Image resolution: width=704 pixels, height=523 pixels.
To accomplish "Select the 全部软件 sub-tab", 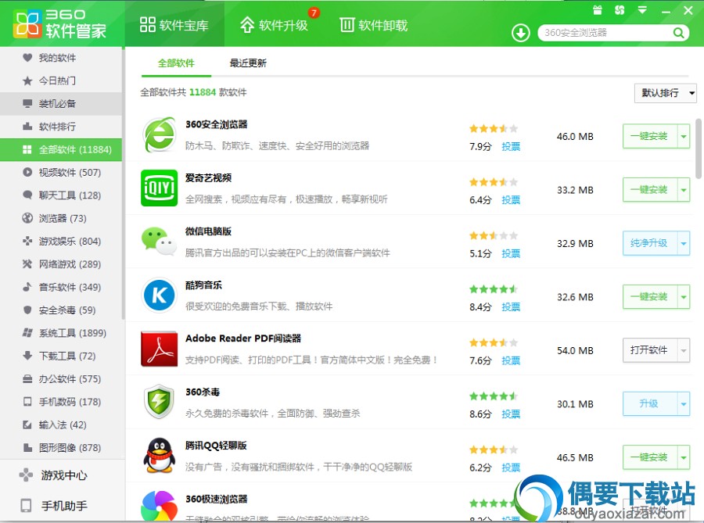I will [176, 63].
